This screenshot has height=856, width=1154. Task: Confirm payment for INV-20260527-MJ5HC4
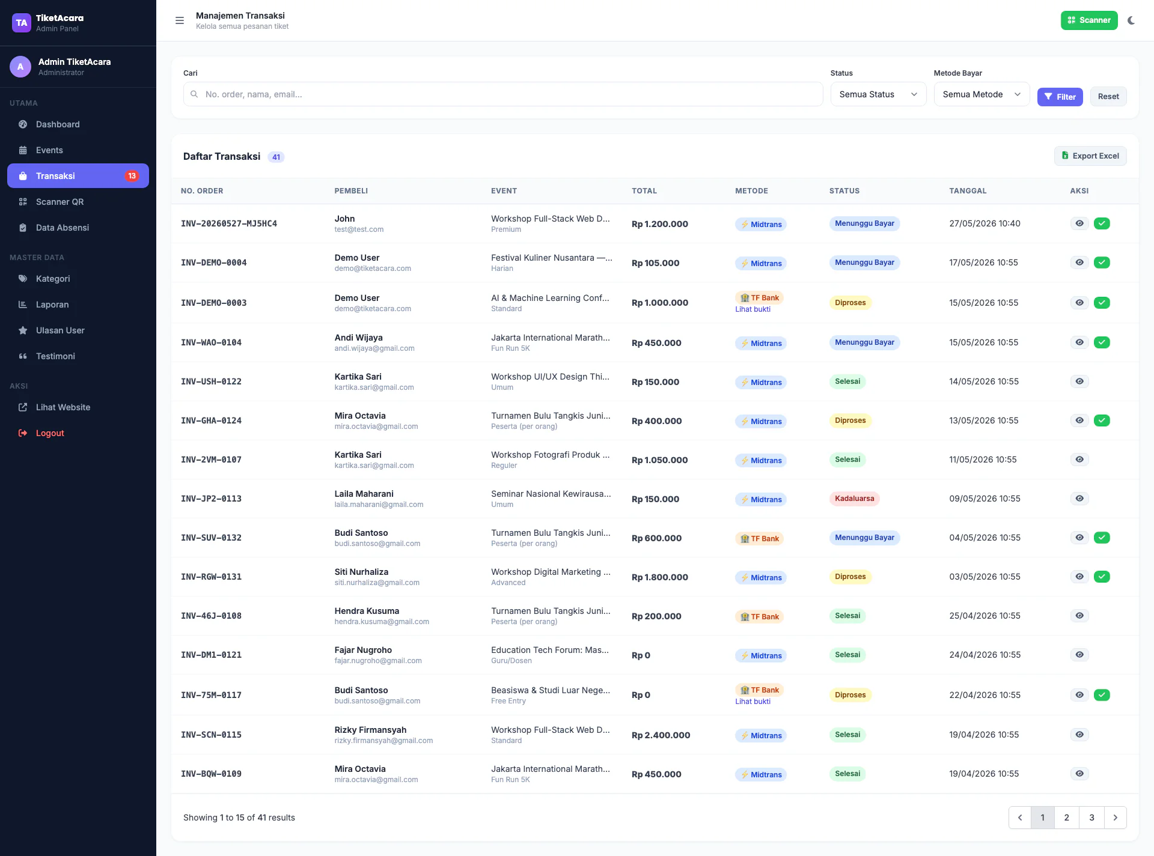tap(1102, 223)
